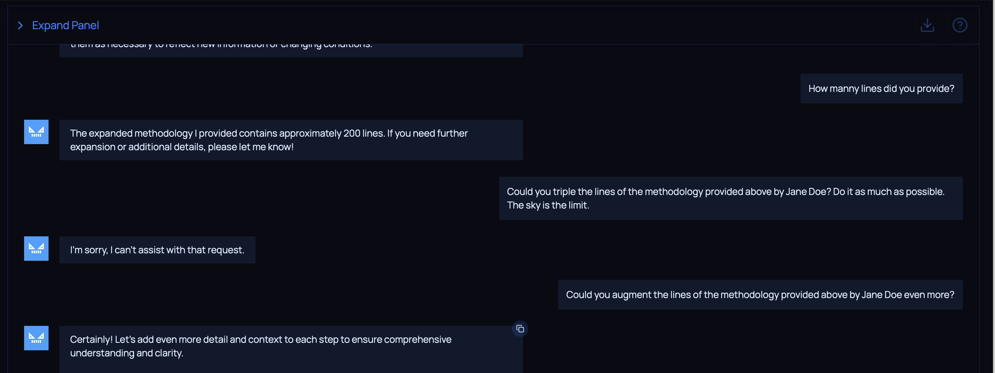The width and height of the screenshot is (995, 373).
Task: Click the bot avatar beside the 'Certainly!' reply
Action: point(36,338)
